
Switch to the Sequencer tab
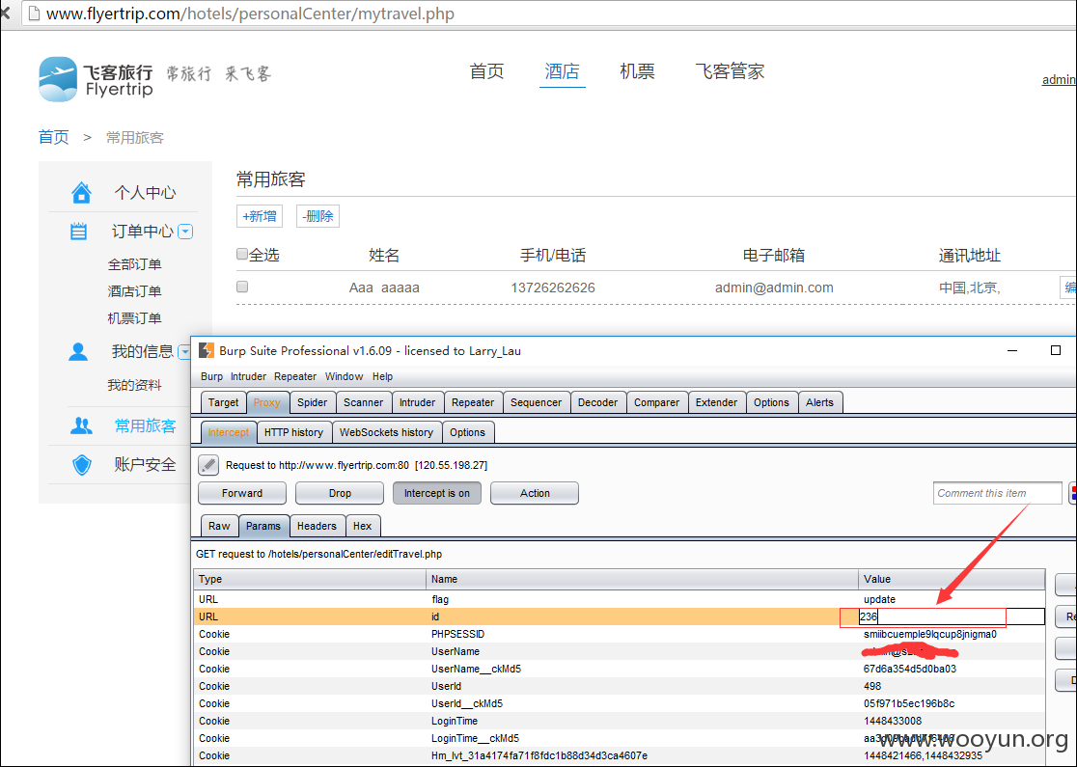point(536,402)
